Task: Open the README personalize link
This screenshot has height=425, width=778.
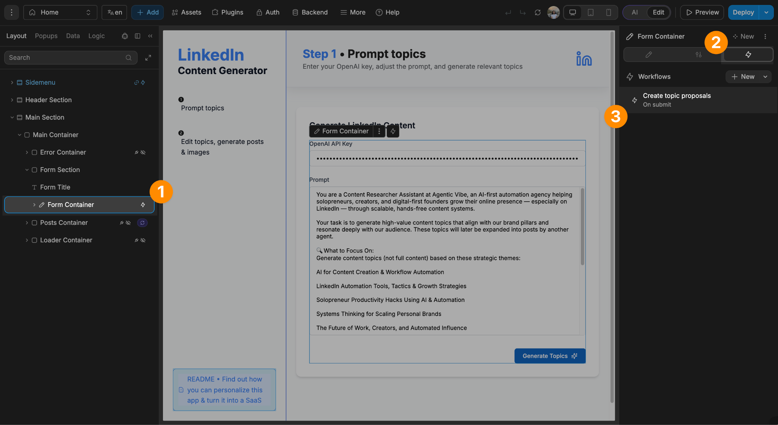Action: click(x=225, y=390)
